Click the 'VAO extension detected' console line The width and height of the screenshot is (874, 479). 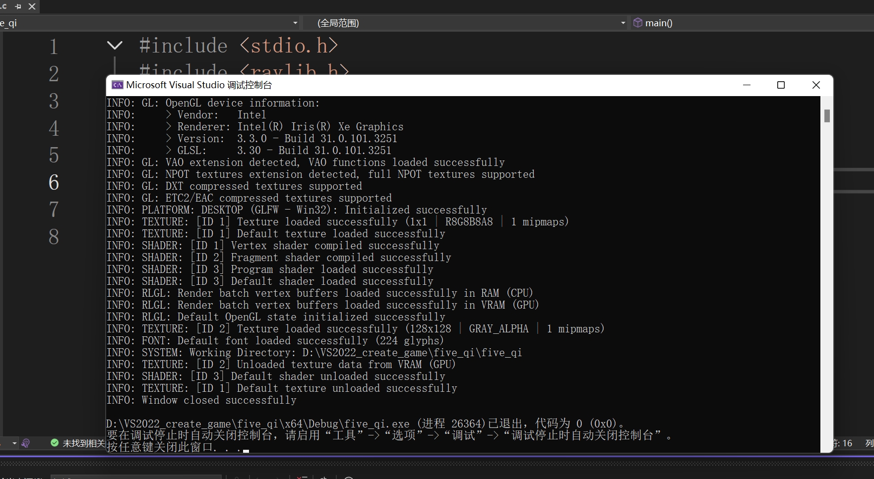pos(306,162)
